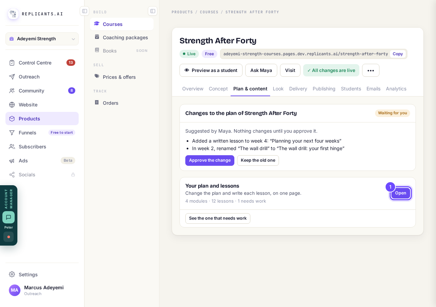Image resolution: width=436 pixels, height=307 pixels.
Task: Open Community people icon
Action: tap(12, 91)
